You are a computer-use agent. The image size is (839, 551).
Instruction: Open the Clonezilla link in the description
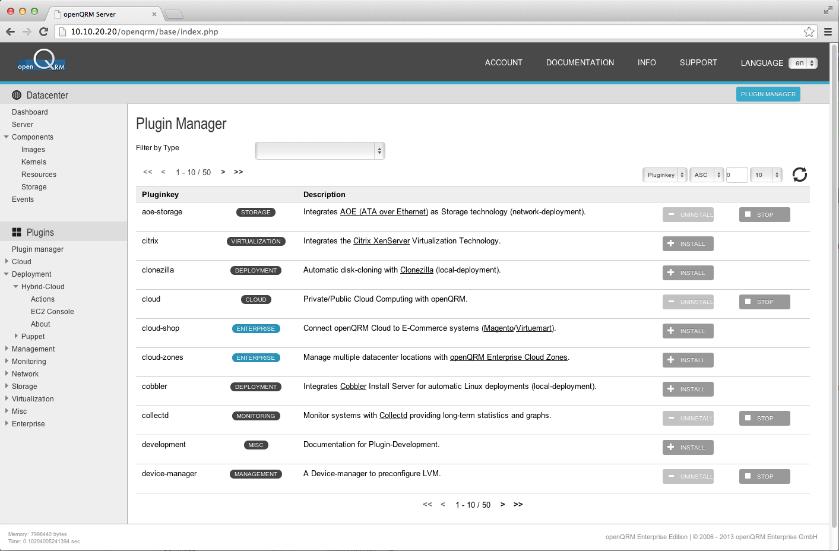tap(416, 270)
